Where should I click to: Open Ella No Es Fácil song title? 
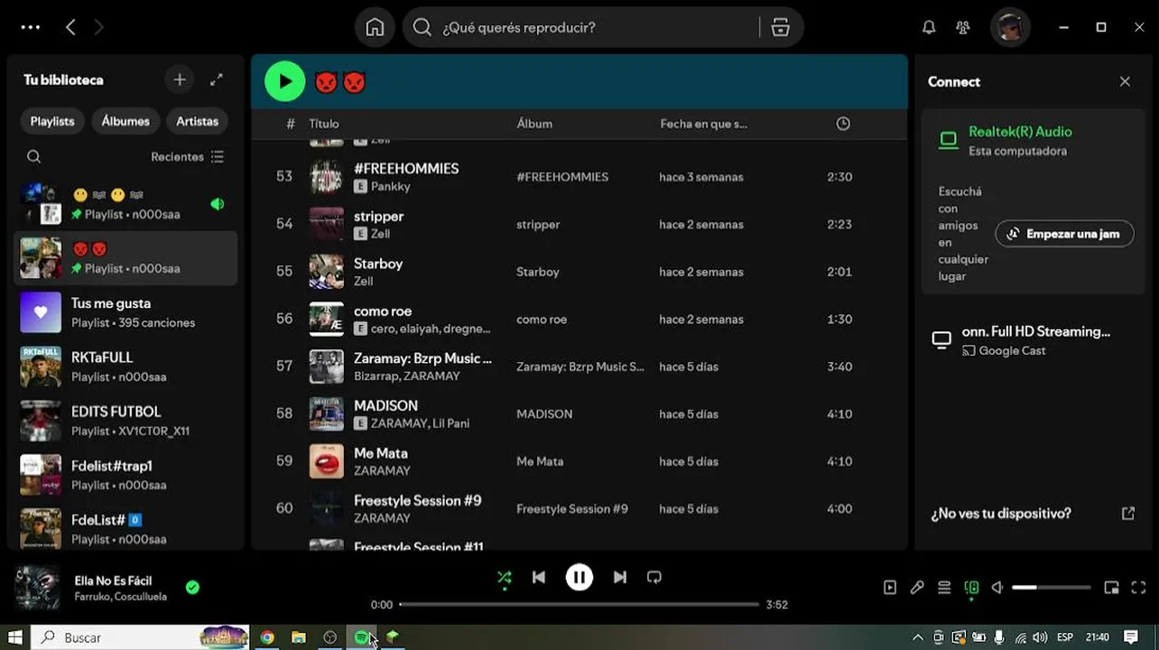(x=113, y=580)
